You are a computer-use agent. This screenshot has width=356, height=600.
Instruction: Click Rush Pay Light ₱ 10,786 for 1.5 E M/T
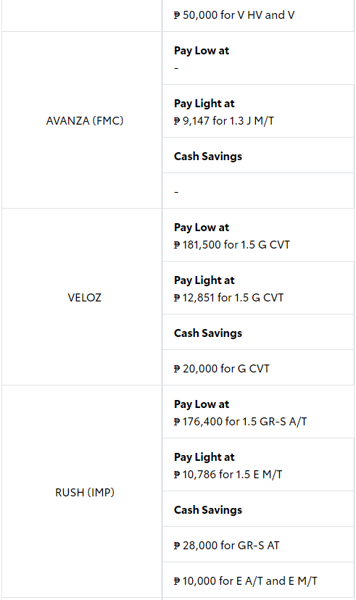click(x=228, y=474)
